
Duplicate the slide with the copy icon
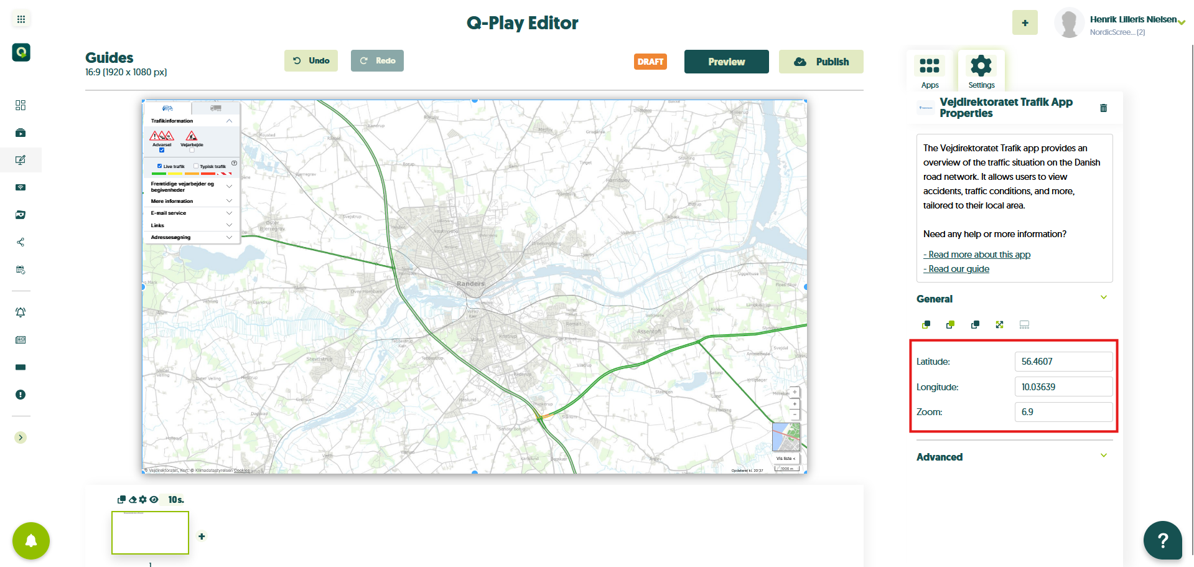(x=121, y=500)
